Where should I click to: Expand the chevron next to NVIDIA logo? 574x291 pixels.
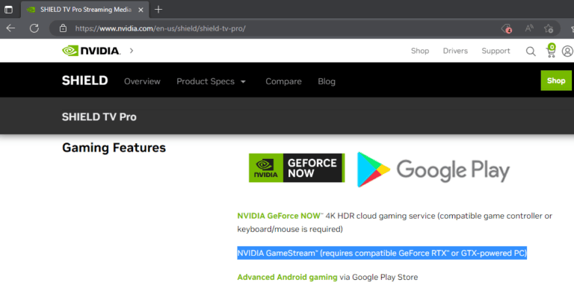coord(132,51)
